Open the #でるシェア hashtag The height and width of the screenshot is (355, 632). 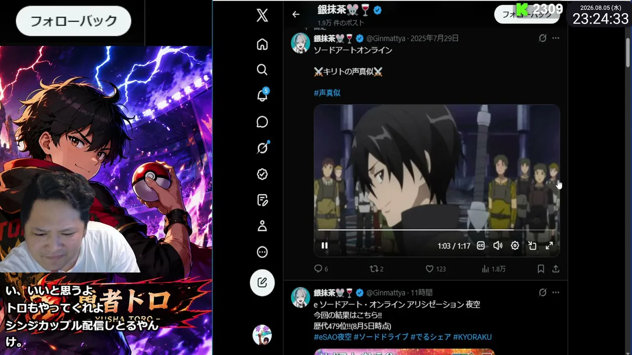(431, 337)
